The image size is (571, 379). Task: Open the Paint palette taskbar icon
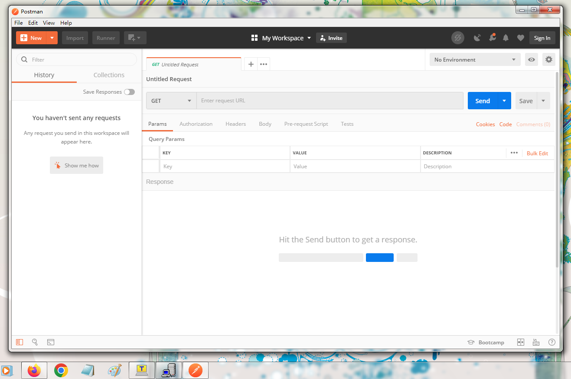(x=115, y=371)
